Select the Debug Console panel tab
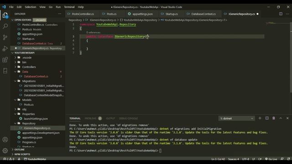The image size is (292, 164). point(128,118)
